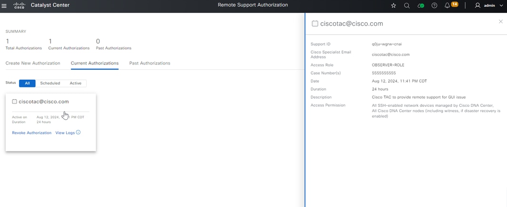Click the OBSERVER-ROLE access role value
Image resolution: width=507 pixels, height=207 pixels.
(388, 65)
